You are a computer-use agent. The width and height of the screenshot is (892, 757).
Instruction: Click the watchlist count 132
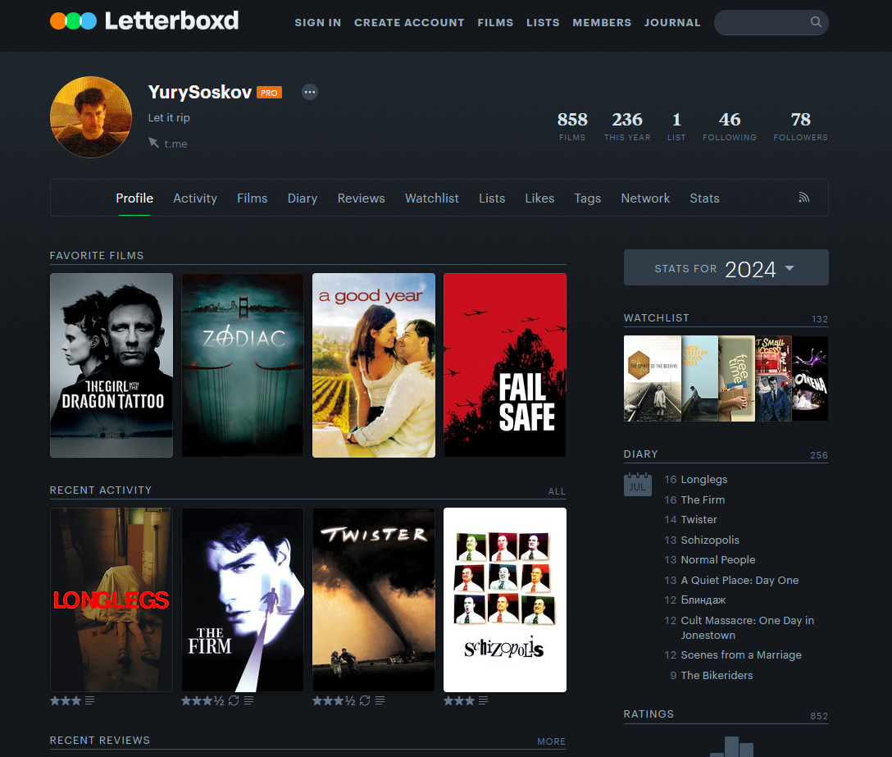click(x=820, y=319)
